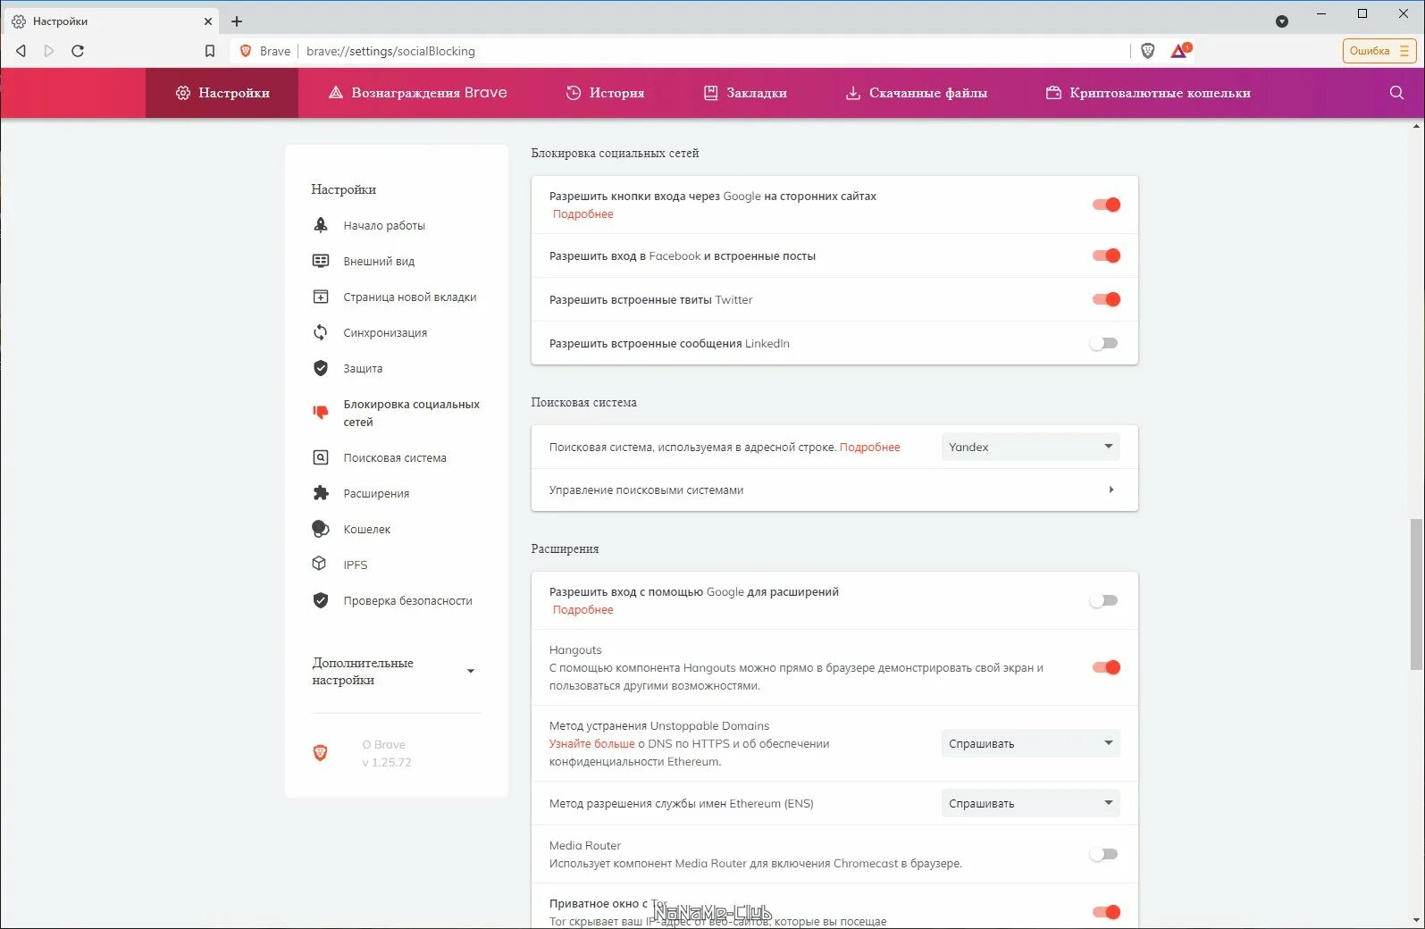Expand Управление поисковыми системами row
Screen dimensions: 1425x929
click(834, 490)
